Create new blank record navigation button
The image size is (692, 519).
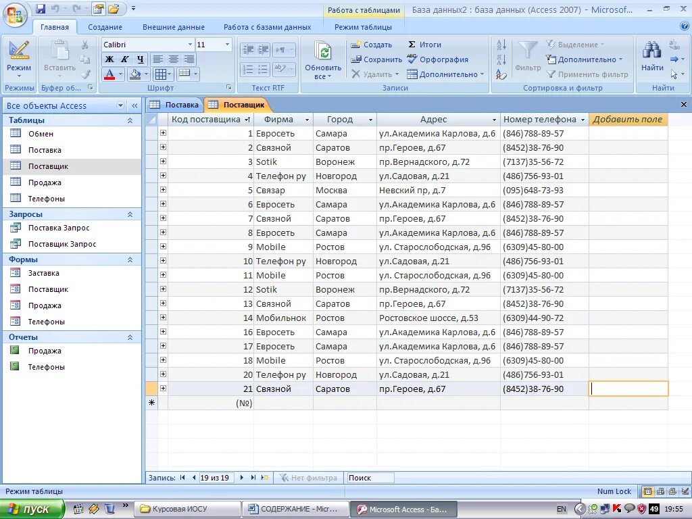click(x=265, y=478)
